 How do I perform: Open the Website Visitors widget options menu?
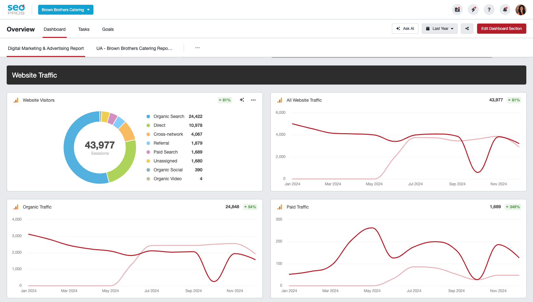253,100
